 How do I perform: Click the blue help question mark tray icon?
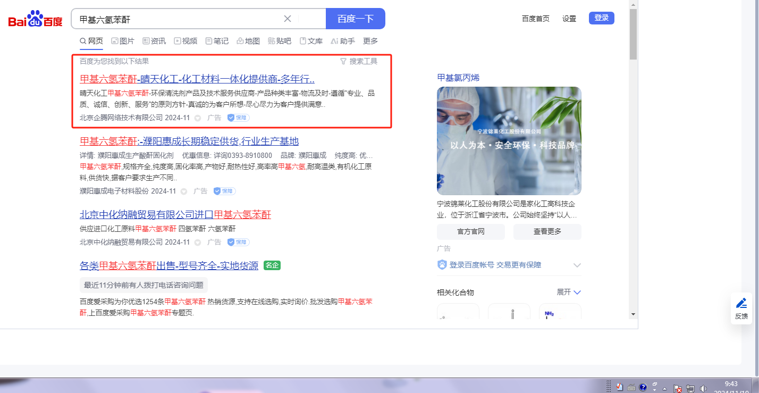pyautogui.click(x=643, y=387)
